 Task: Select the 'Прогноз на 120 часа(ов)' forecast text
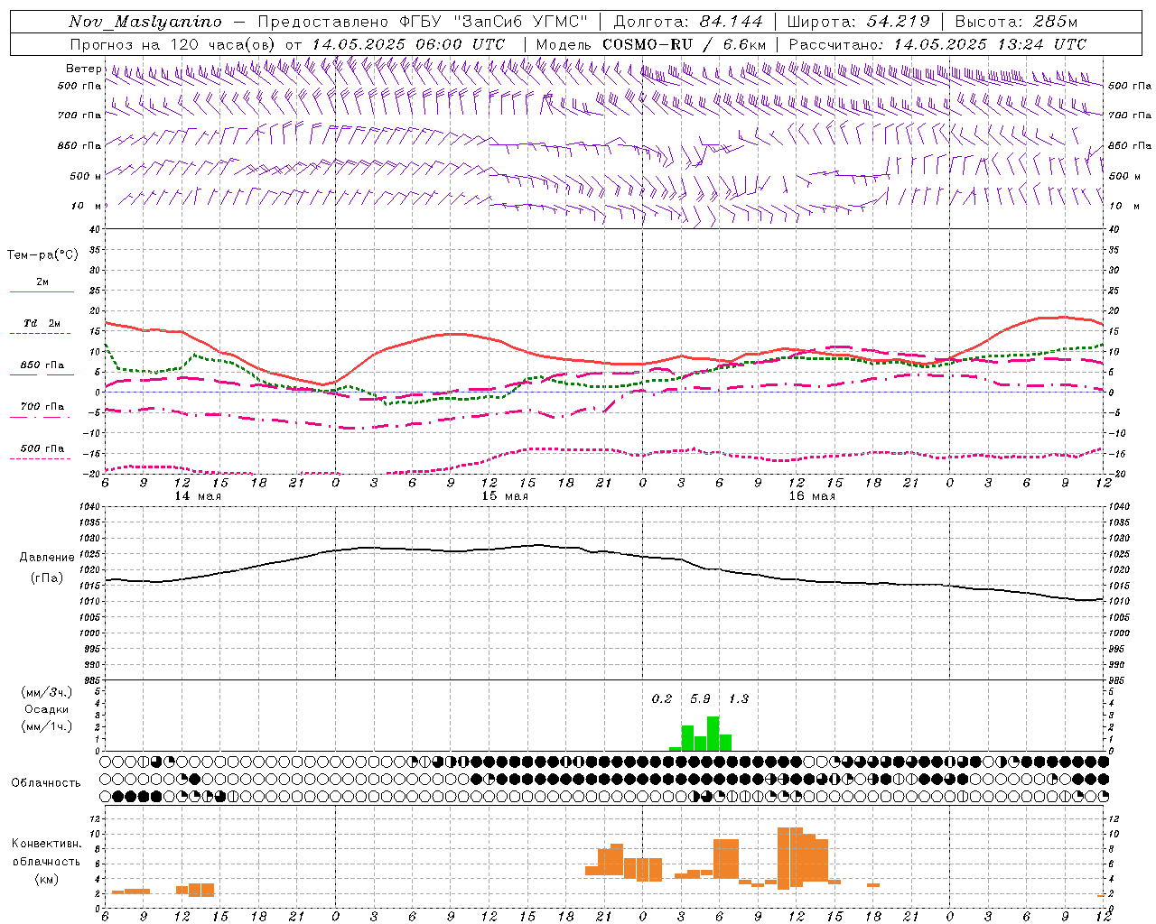pyautogui.click(x=173, y=44)
